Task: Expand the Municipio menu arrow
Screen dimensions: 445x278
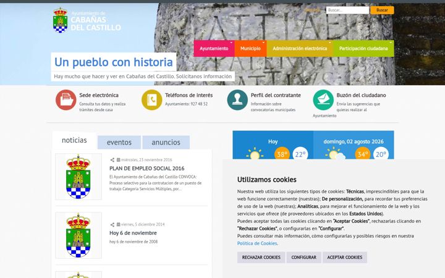Action: tap(263, 43)
